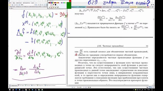This screenshot has width=163, height=91.
Task: Select the first pen tool in ink panel
Action: (49, 7)
